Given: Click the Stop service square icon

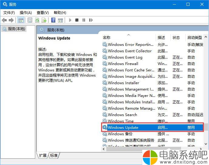Looking at the screenshot, I should (77, 20).
